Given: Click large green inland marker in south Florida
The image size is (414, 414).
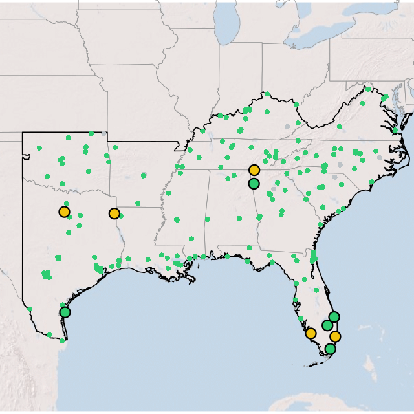Looking at the screenshot, I should point(327,325).
